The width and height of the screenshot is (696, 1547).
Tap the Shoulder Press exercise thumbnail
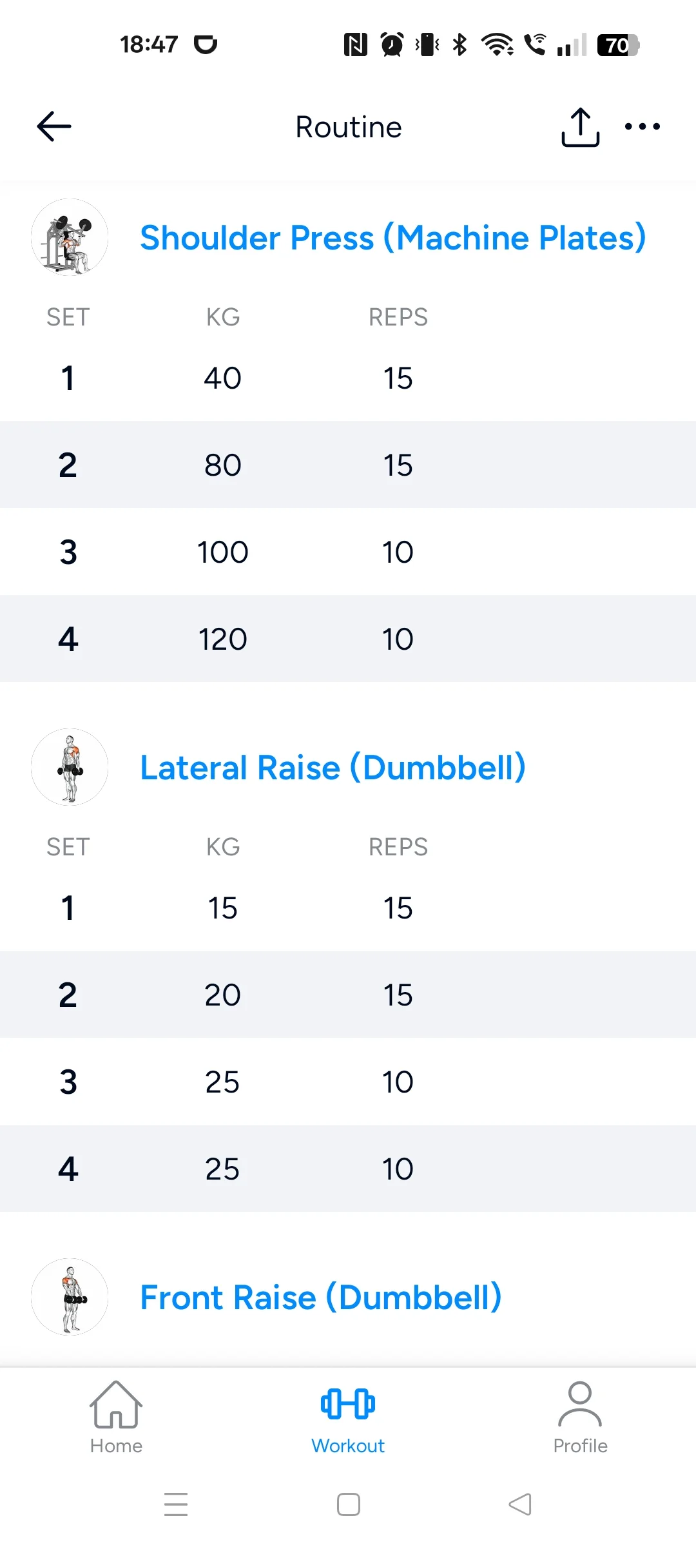click(70, 237)
